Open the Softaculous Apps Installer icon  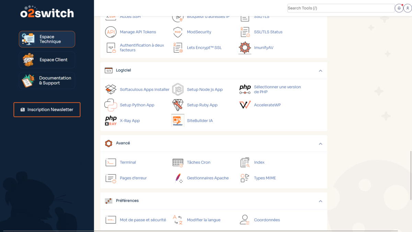[111, 89]
